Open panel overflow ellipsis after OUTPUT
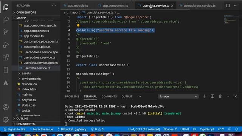Viewport: 242px width, 136px height. tap(139, 96)
